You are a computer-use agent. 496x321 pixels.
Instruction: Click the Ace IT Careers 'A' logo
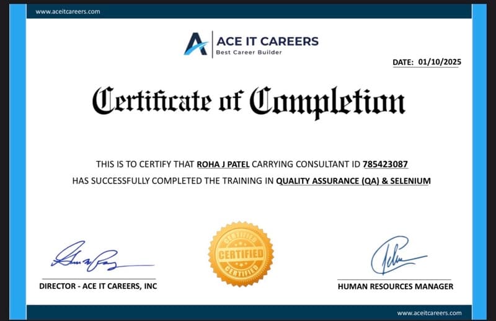click(x=196, y=44)
